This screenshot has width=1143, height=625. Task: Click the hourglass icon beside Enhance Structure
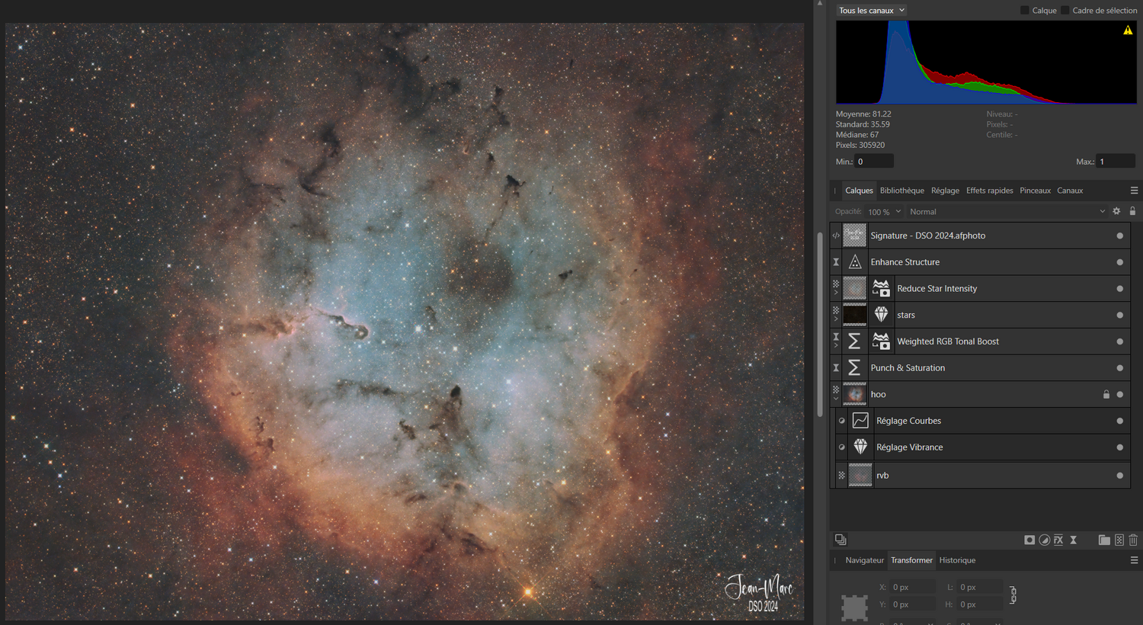(836, 262)
